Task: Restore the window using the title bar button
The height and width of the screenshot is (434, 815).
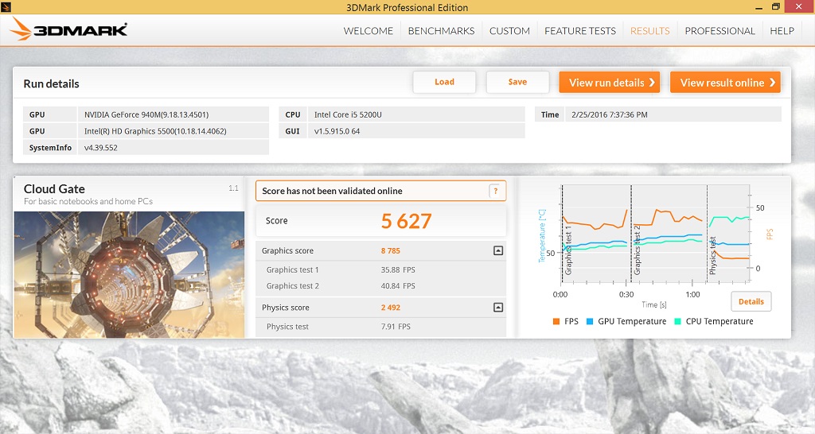Action: (x=775, y=7)
